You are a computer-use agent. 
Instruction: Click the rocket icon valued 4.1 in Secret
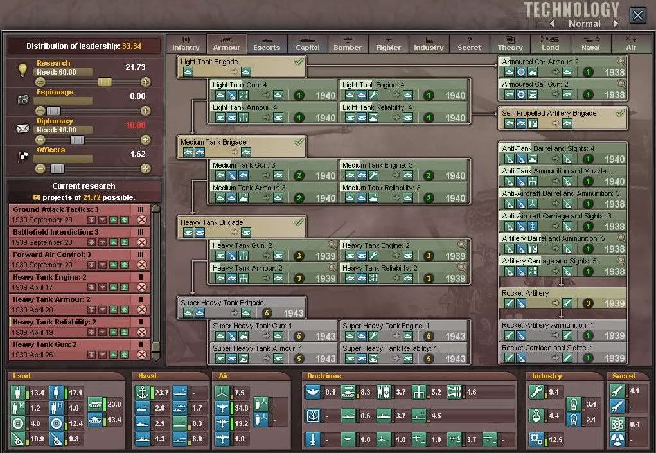coord(617,391)
